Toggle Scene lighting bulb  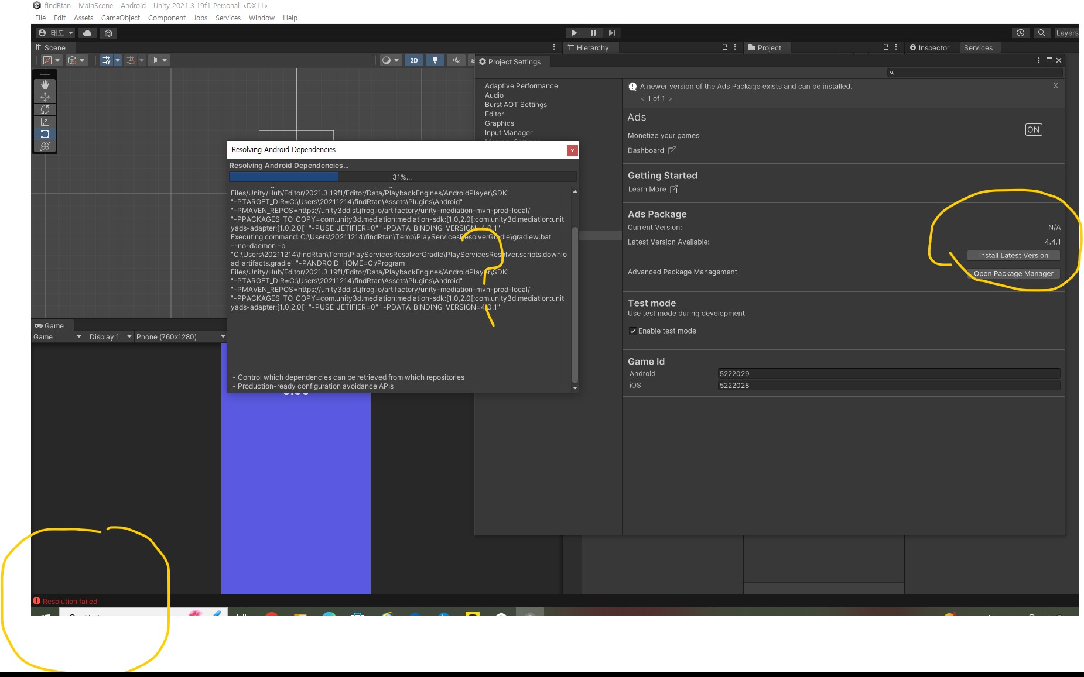click(x=435, y=60)
